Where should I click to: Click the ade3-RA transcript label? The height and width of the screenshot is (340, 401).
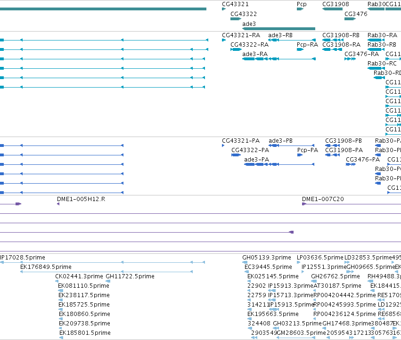(x=255, y=54)
